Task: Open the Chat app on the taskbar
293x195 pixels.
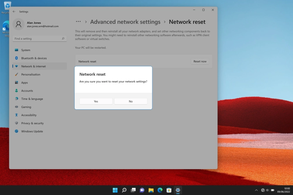Action: tap(142, 190)
